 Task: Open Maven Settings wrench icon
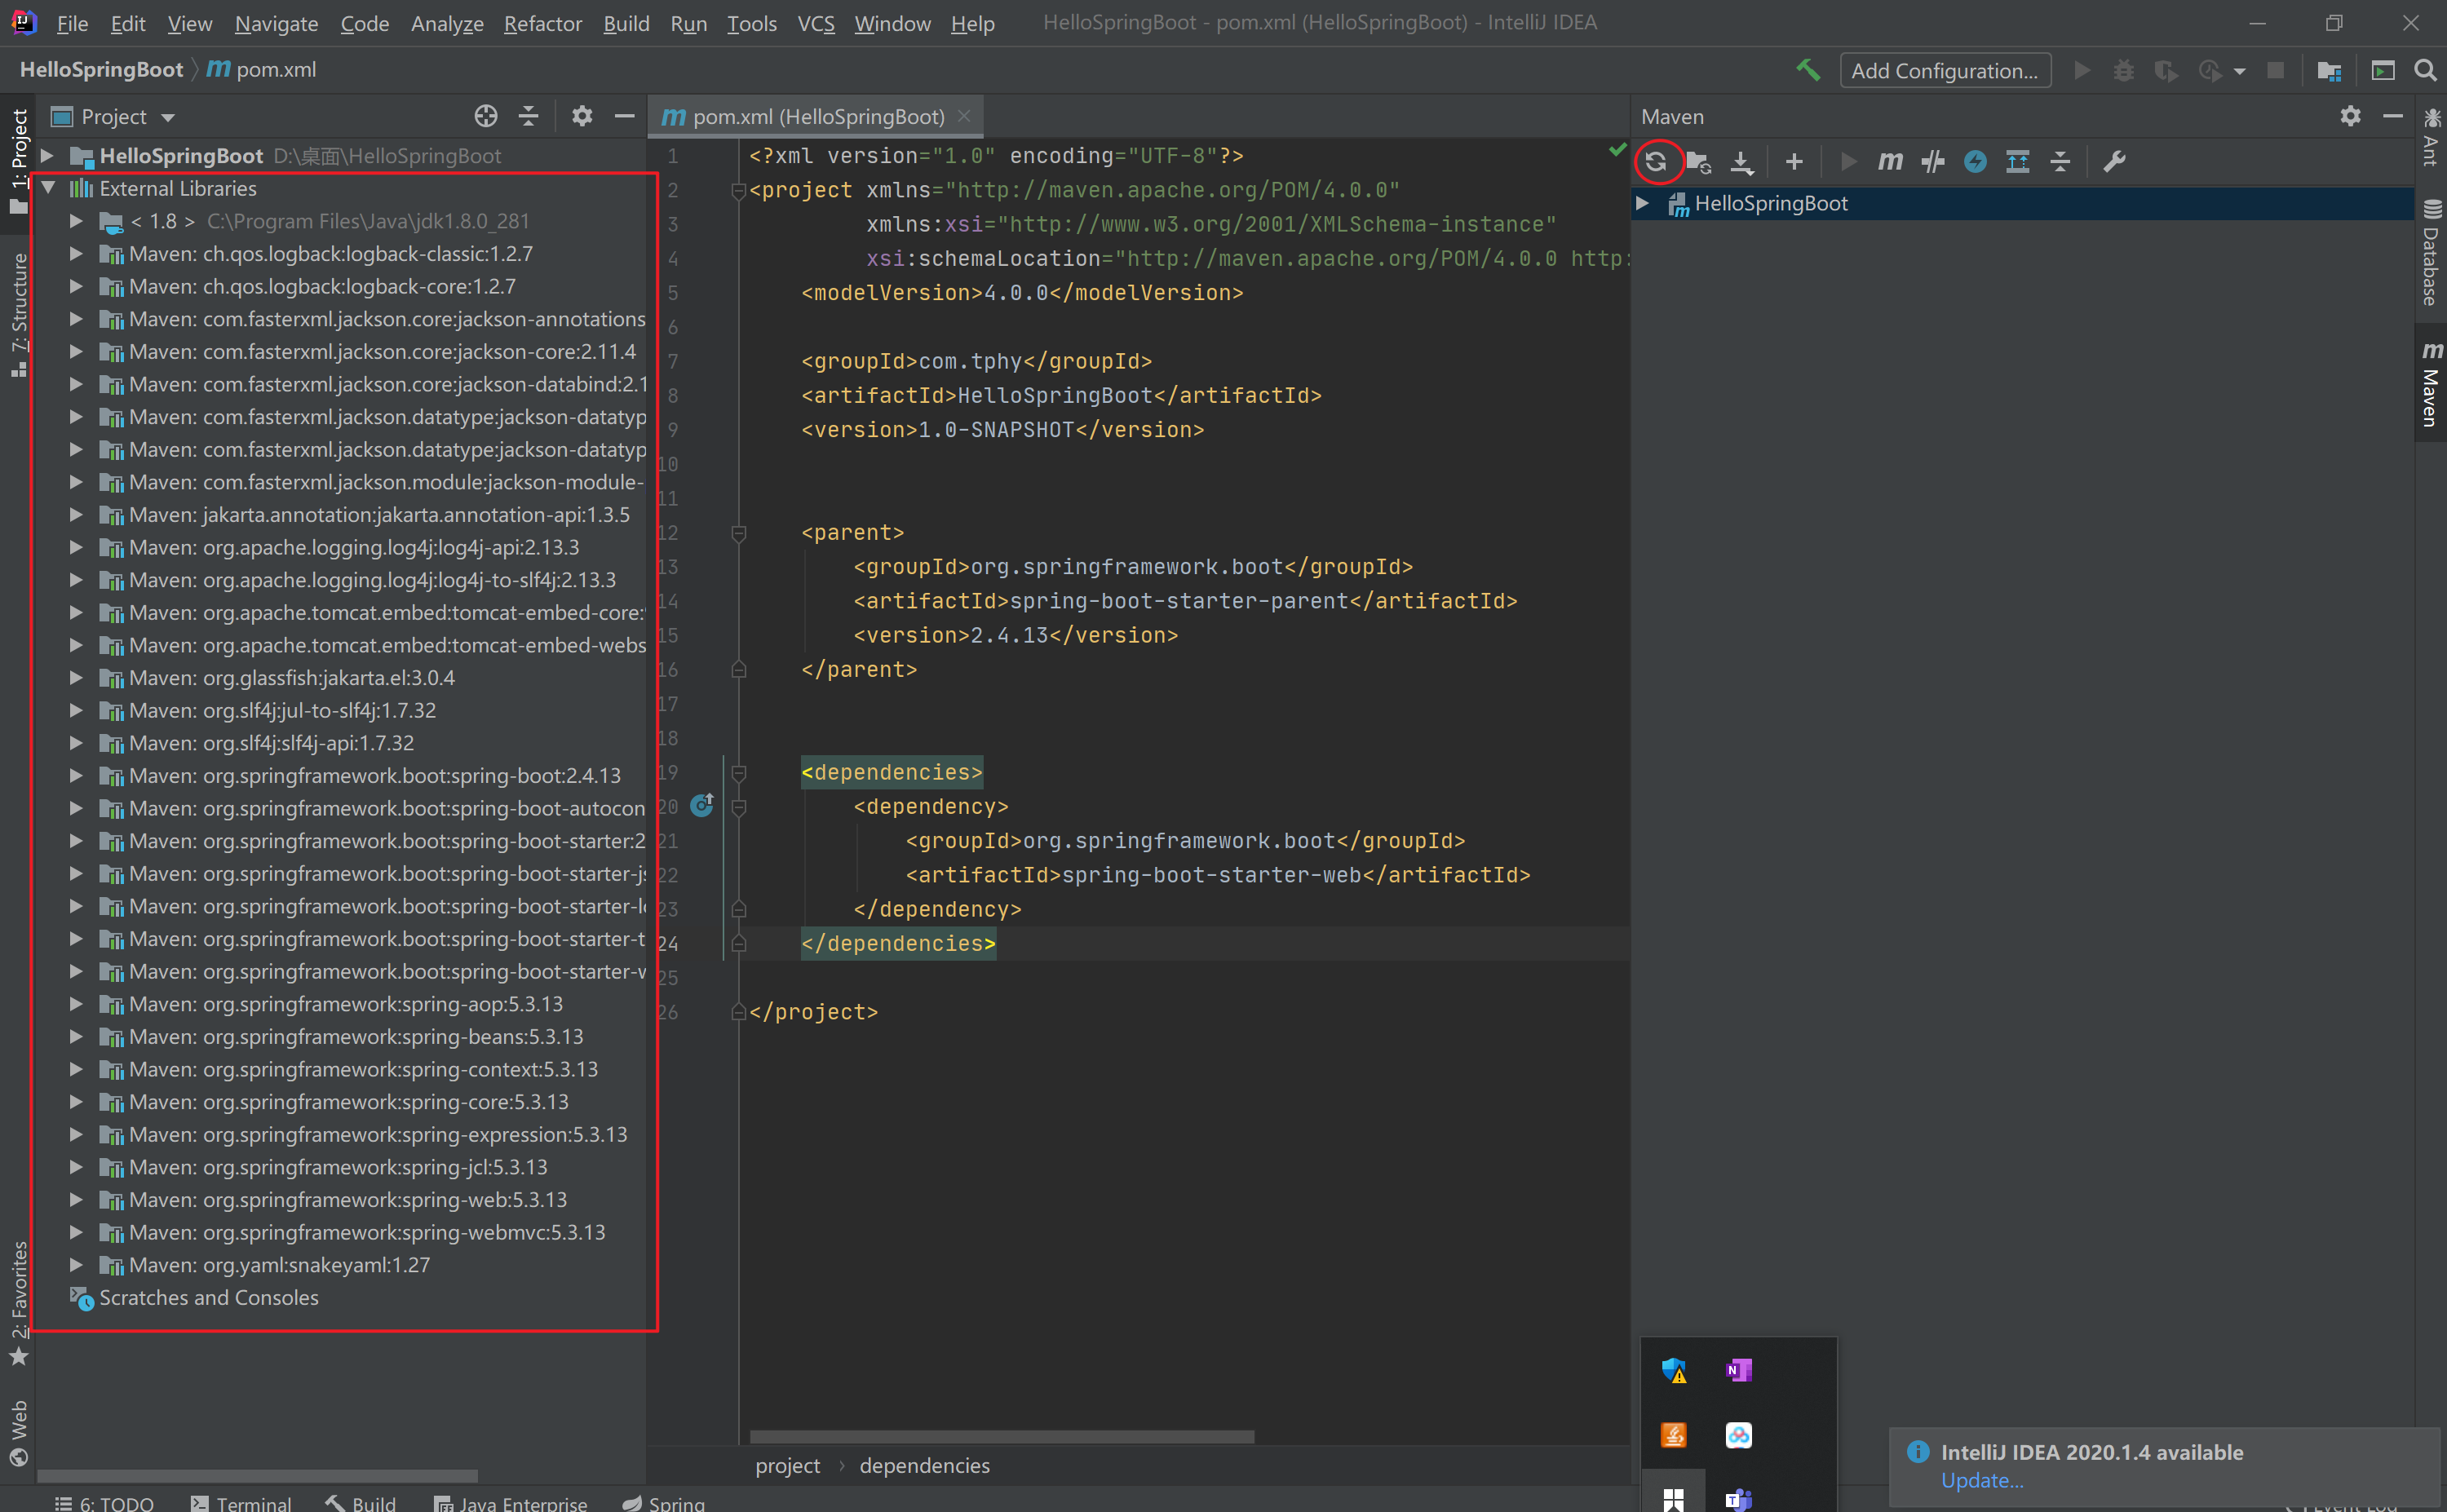[2113, 161]
